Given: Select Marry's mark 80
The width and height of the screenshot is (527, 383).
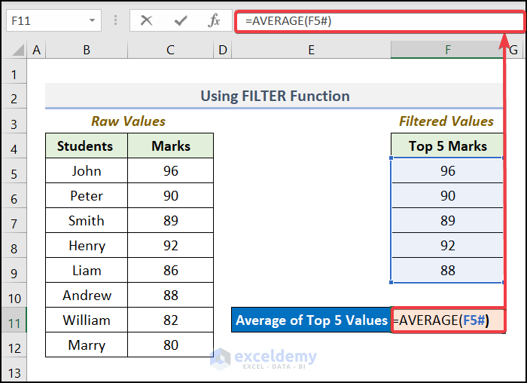Looking at the screenshot, I should coord(170,345).
